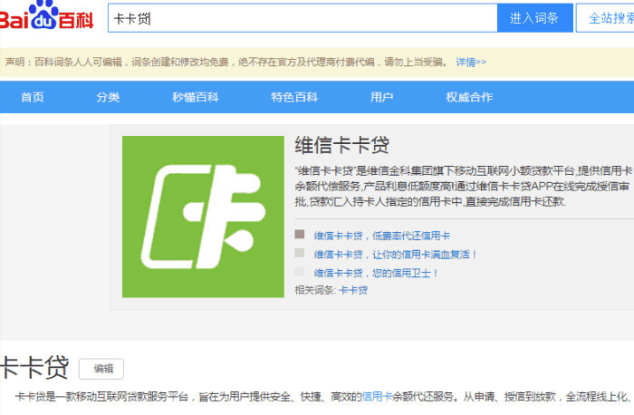Open the 用户 navigation tab
The image size is (634, 415).
click(x=381, y=97)
